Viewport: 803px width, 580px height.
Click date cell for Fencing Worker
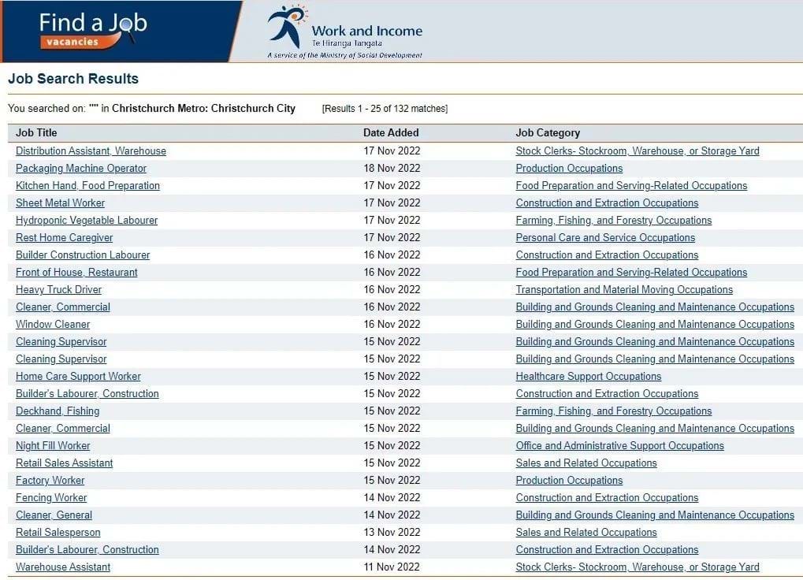pos(392,498)
